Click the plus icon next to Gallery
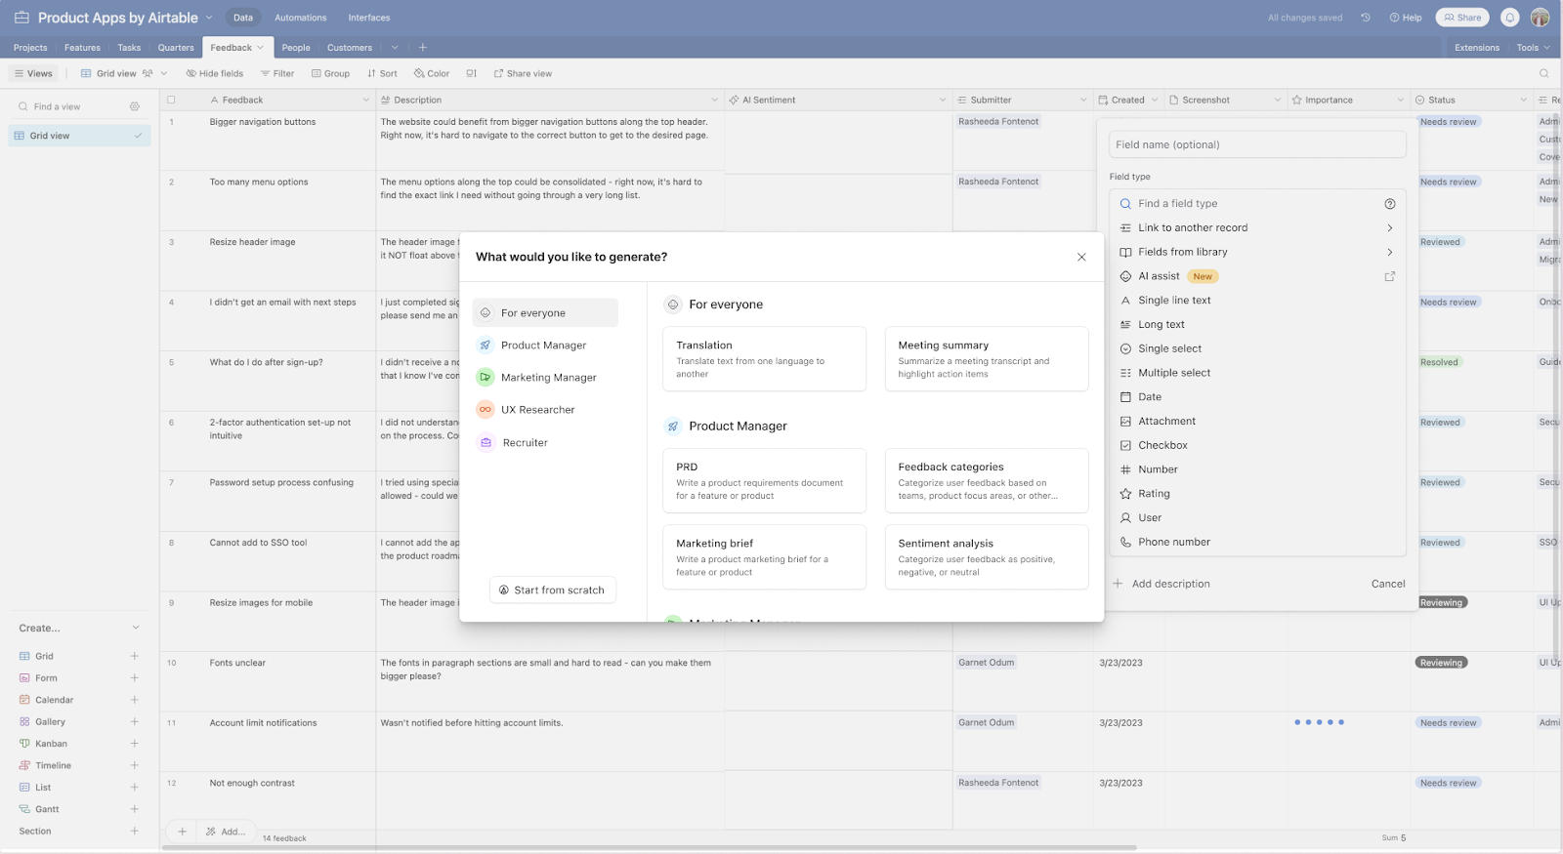 tap(135, 722)
